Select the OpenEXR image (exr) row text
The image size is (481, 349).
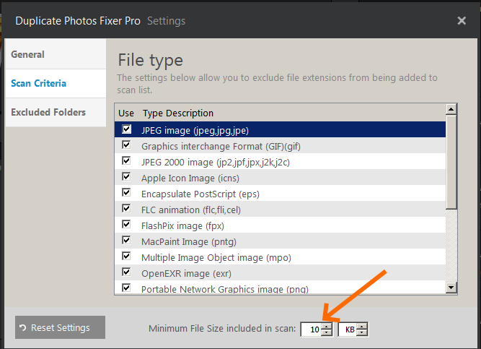[187, 274]
